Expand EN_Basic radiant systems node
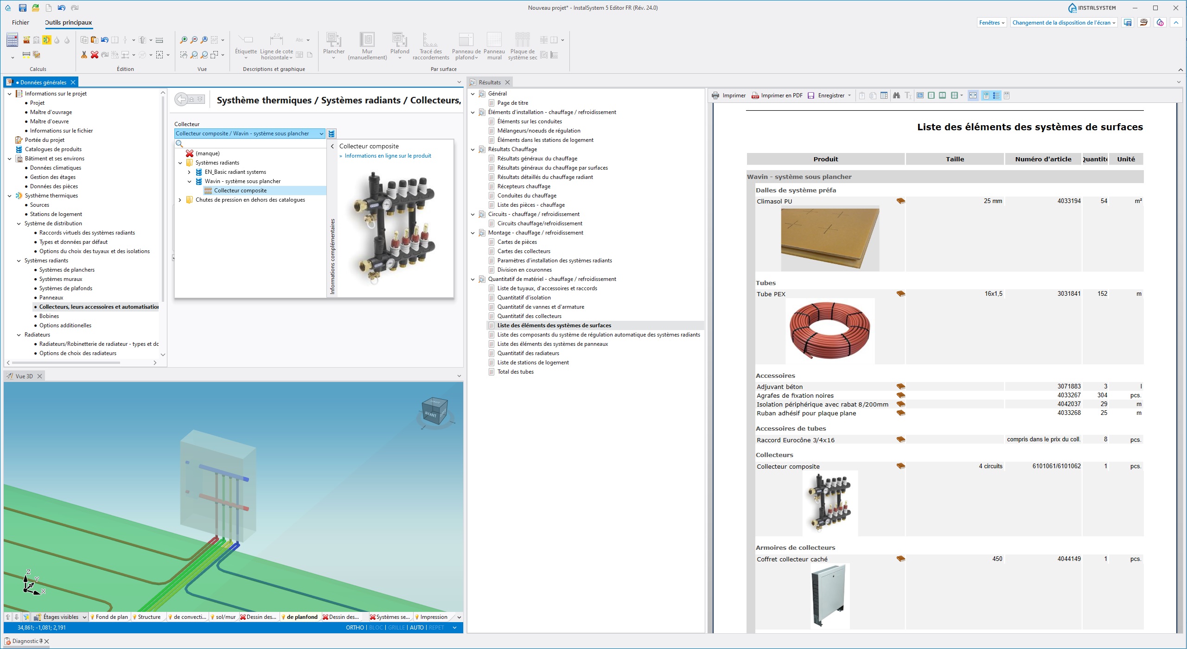The width and height of the screenshot is (1187, 649). [189, 172]
